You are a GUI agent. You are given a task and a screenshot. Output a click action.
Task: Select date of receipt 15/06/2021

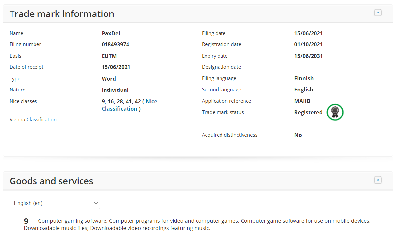point(116,67)
